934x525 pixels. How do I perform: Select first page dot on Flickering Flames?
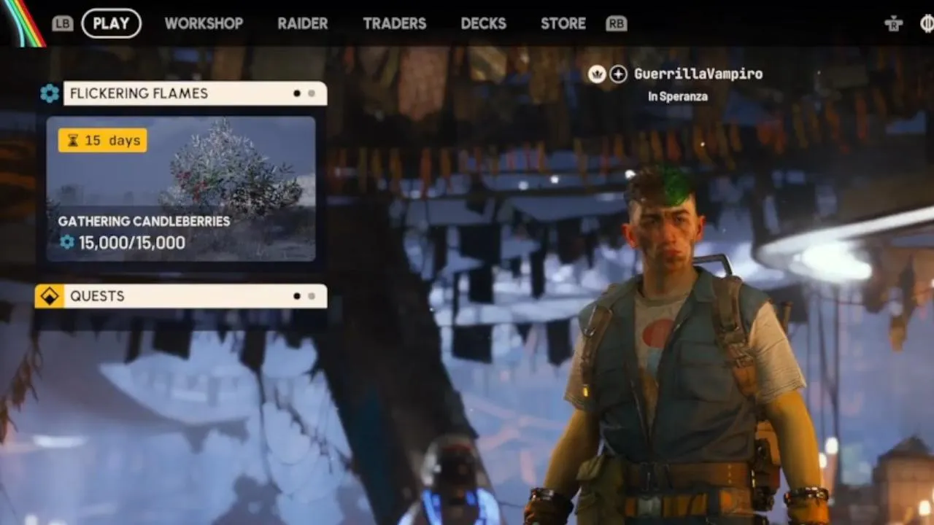tap(296, 93)
